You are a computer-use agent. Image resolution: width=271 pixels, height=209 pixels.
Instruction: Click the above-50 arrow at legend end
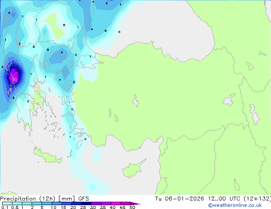(x=135, y=203)
